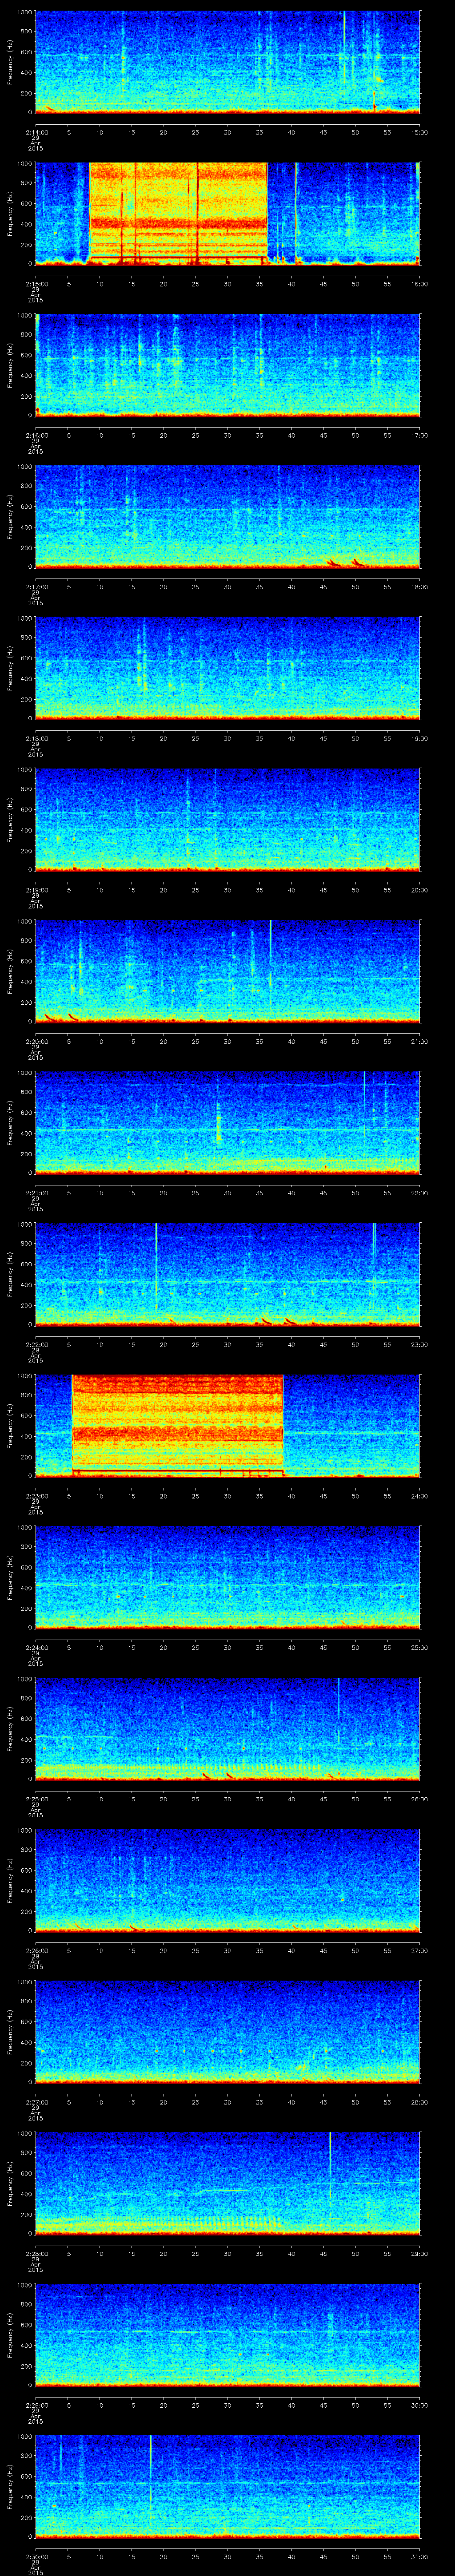
Task: Click the red broadband noise block in the 2:23:00 spectrogram
Action: (178, 1425)
